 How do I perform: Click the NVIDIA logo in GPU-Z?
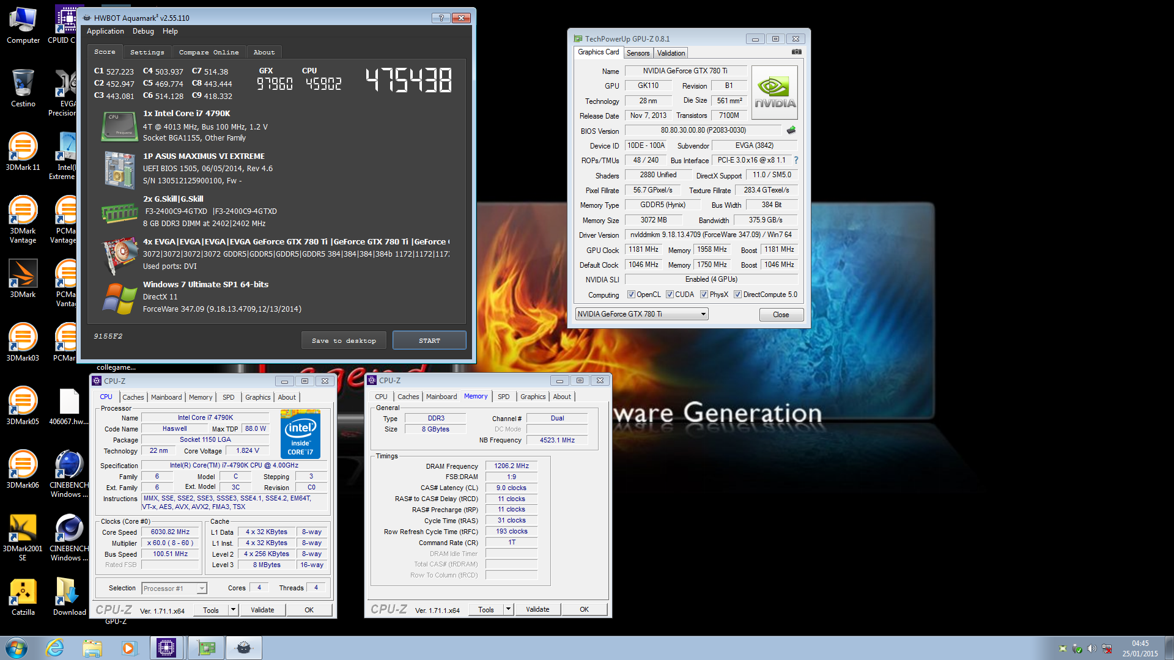775,93
